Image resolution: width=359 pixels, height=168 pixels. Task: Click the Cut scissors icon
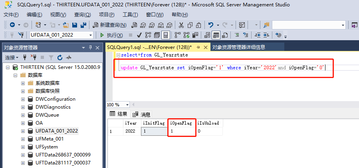181,25
